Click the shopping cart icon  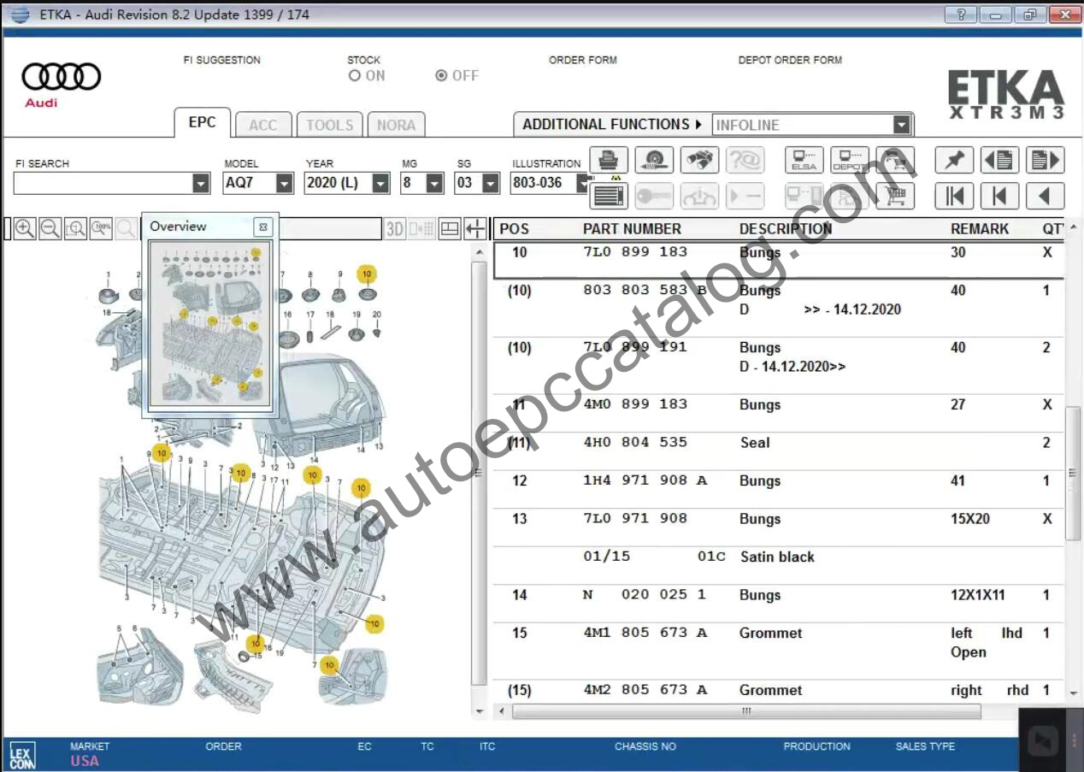(x=895, y=196)
